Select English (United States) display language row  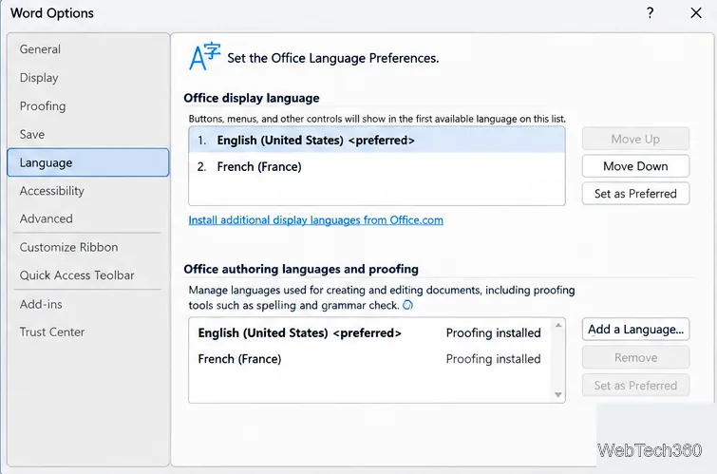point(377,140)
